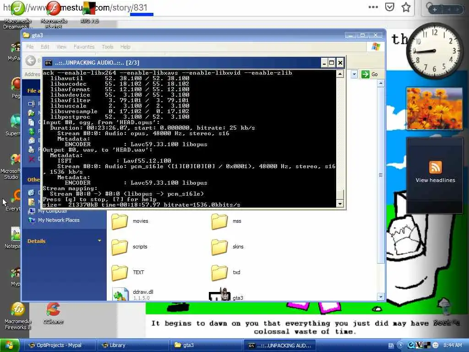Click the Microsoft Studio desktop icon
Image resolution: width=469 pixels, height=352 pixels.
16,160
